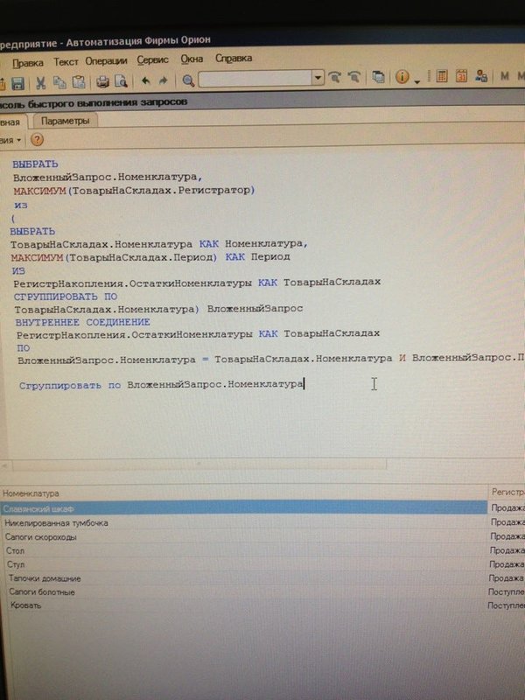This screenshot has height=700, width=525.
Task: Click the Undo arrow icon
Action: (x=145, y=81)
